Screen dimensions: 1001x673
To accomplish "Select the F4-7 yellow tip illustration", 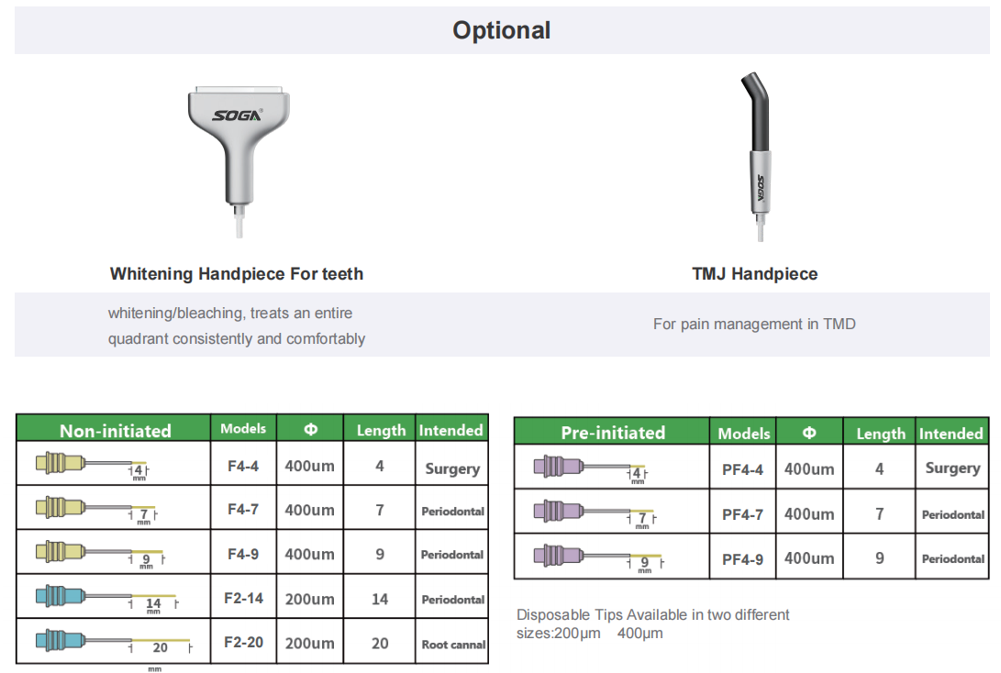I will click(x=97, y=511).
